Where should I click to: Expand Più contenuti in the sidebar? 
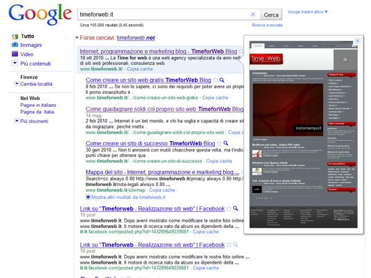[x=35, y=64]
